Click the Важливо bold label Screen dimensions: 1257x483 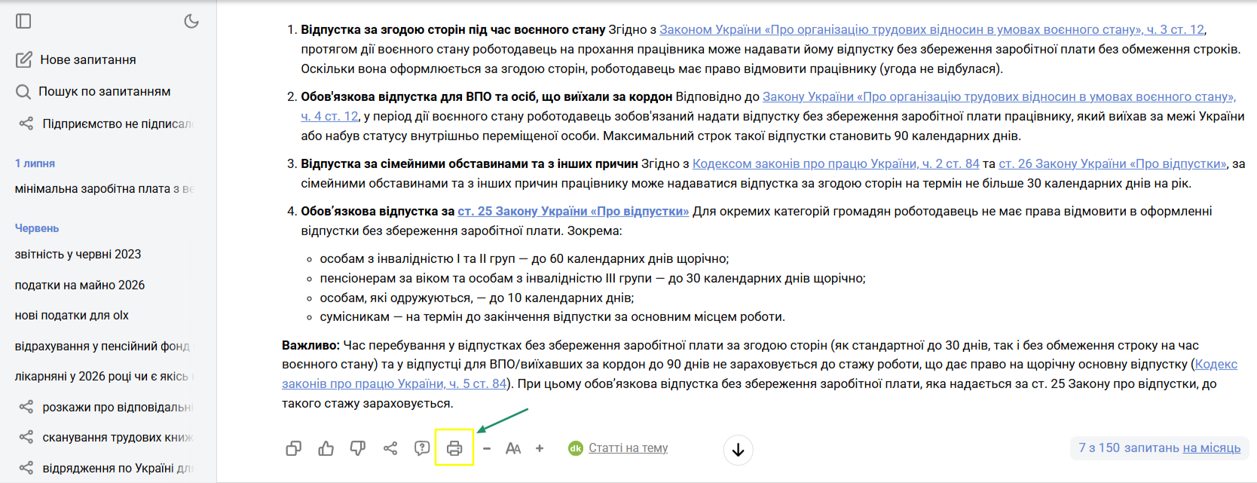coord(311,345)
